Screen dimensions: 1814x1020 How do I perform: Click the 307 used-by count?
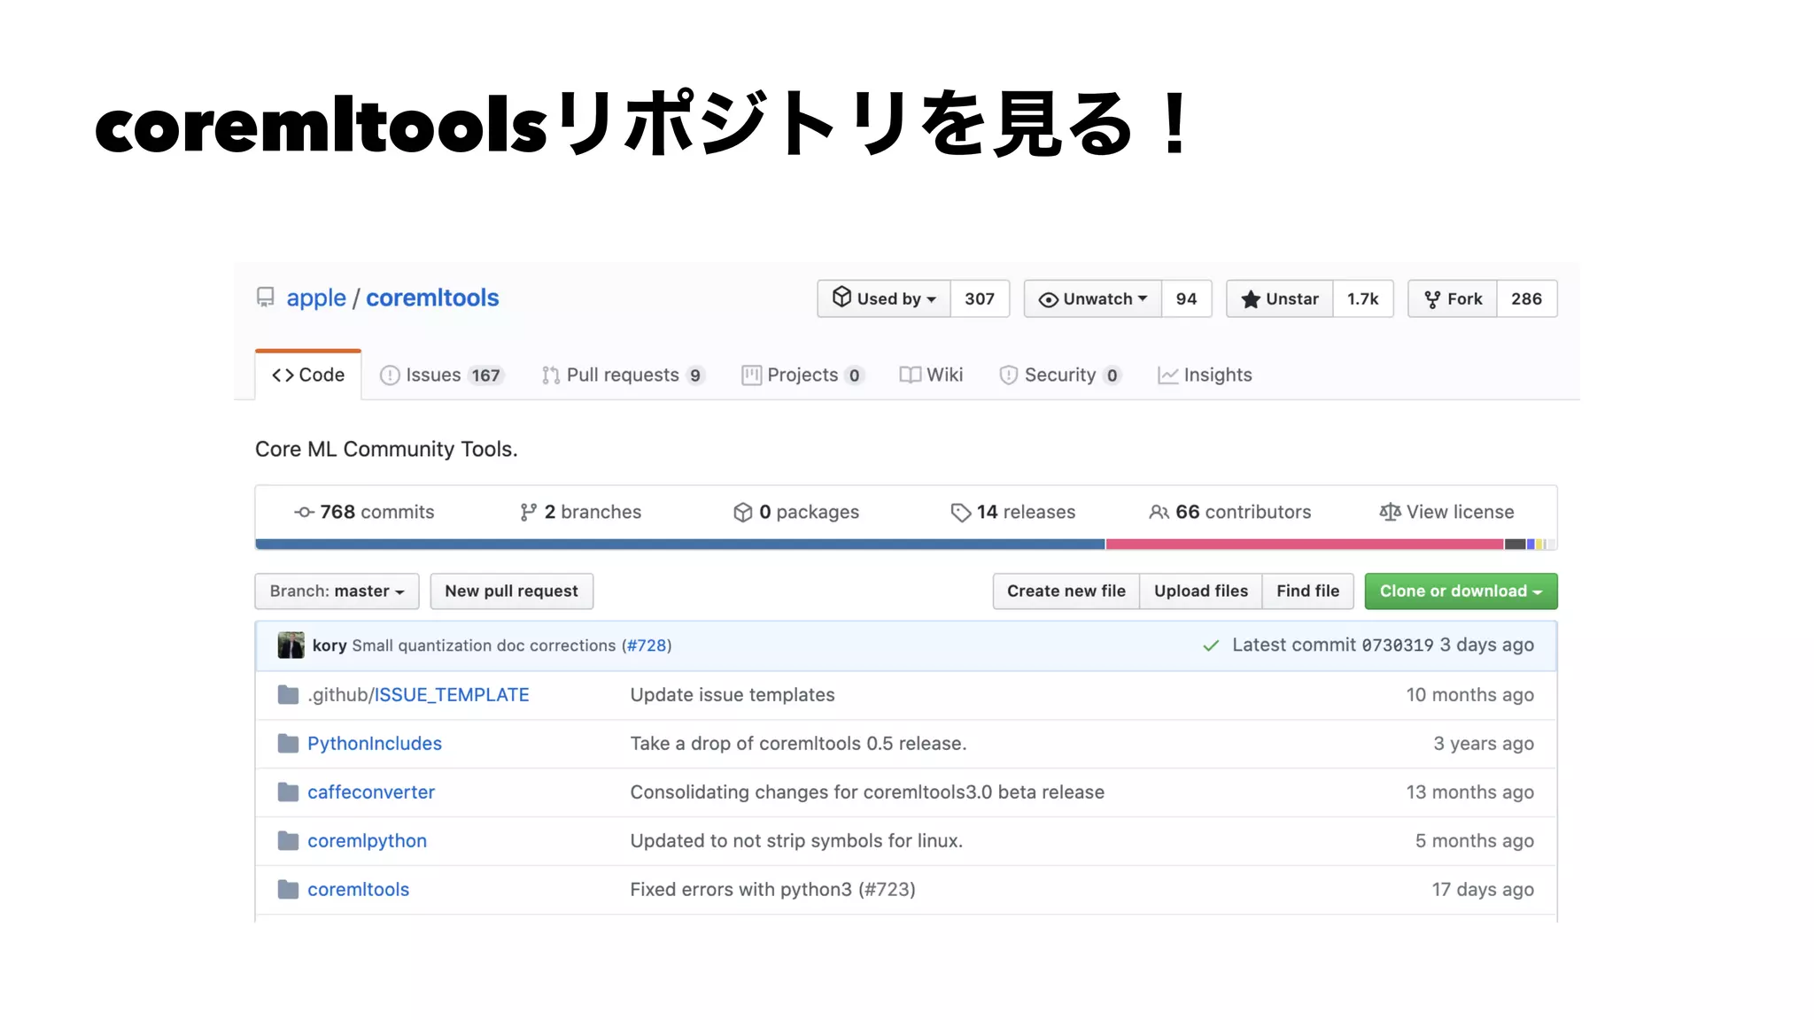point(980,299)
